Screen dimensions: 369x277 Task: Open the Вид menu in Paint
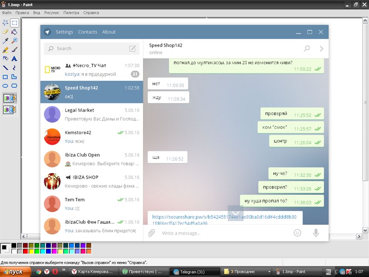pos(36,13)
